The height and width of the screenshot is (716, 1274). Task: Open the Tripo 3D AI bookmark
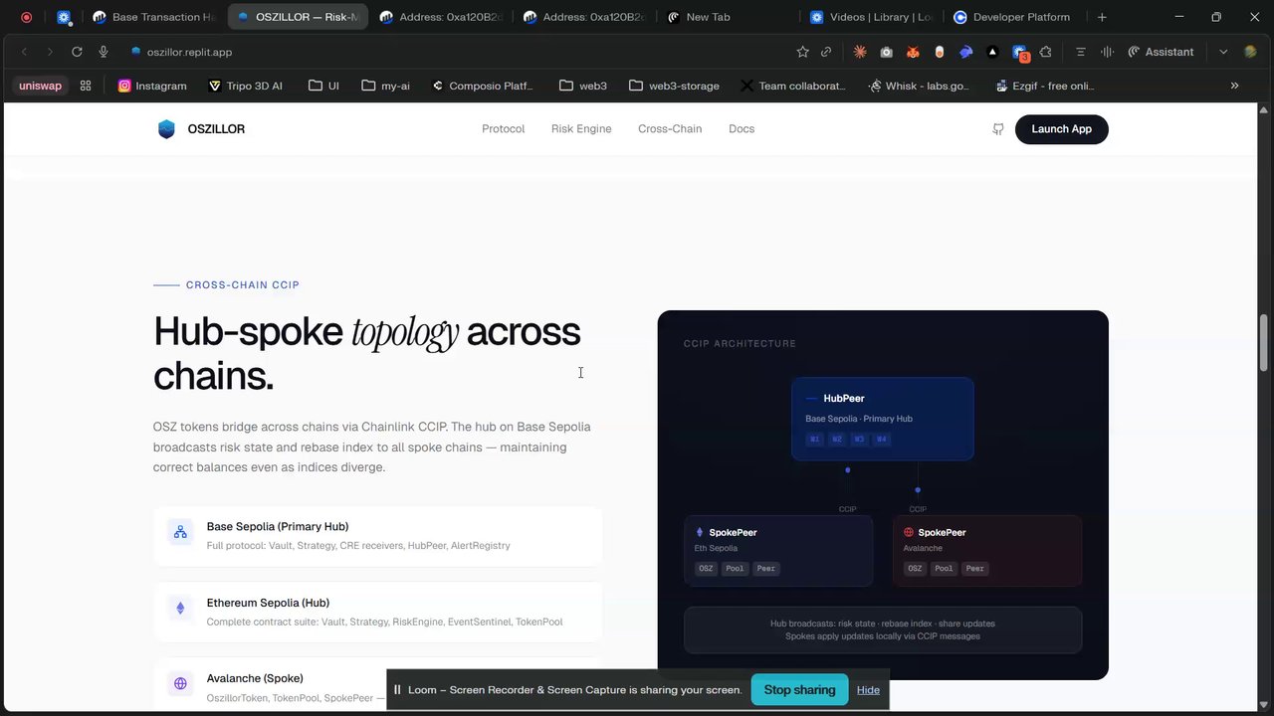click(x=246, y=86)
